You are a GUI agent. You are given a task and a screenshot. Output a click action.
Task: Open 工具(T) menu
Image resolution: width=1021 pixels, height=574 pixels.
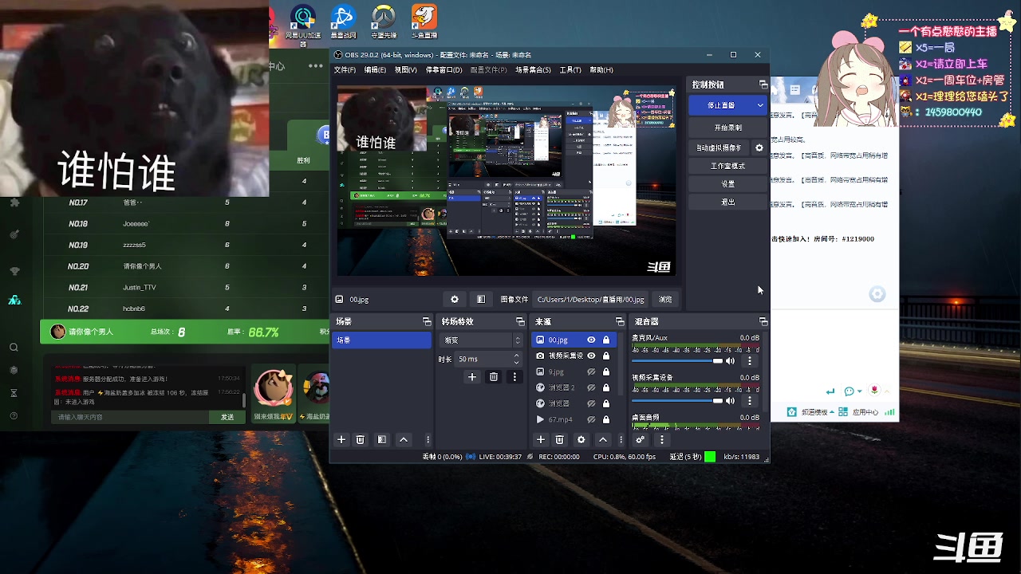[570, 70]
